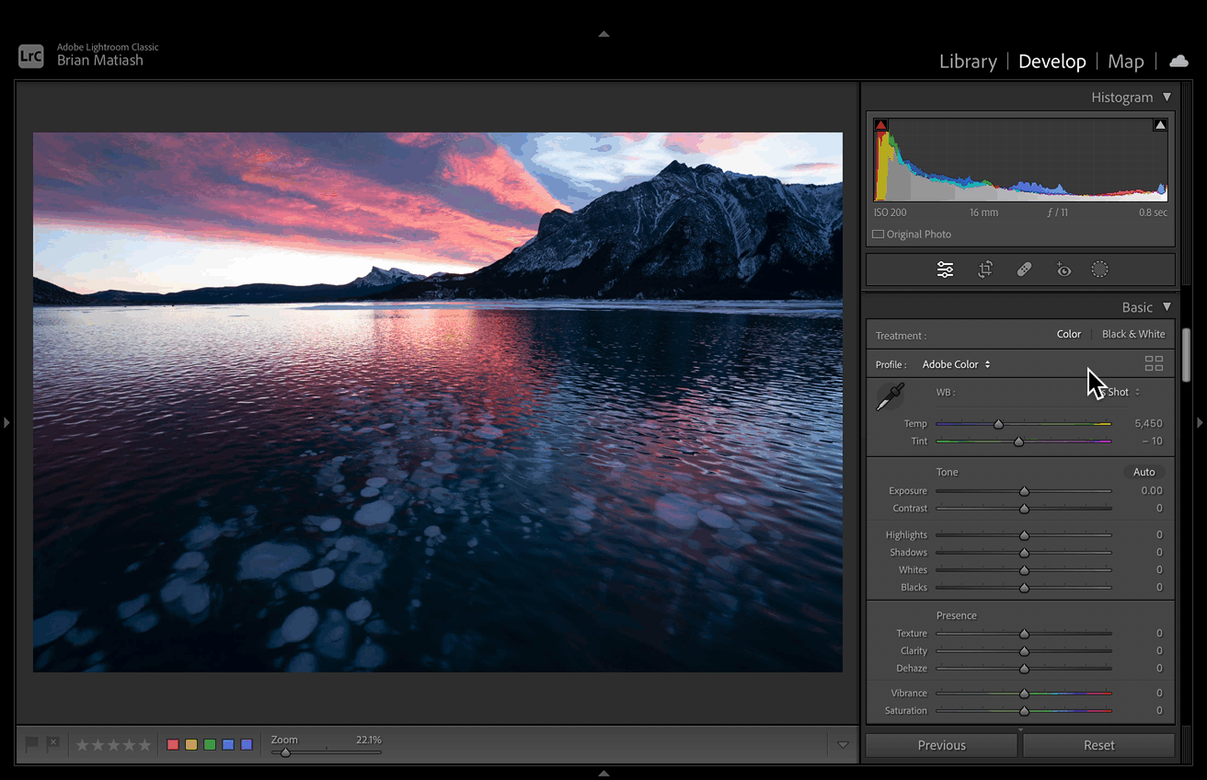Open the Adobe Color profile dropdown
The image size is (1207, 780).
tap(957, 364)
